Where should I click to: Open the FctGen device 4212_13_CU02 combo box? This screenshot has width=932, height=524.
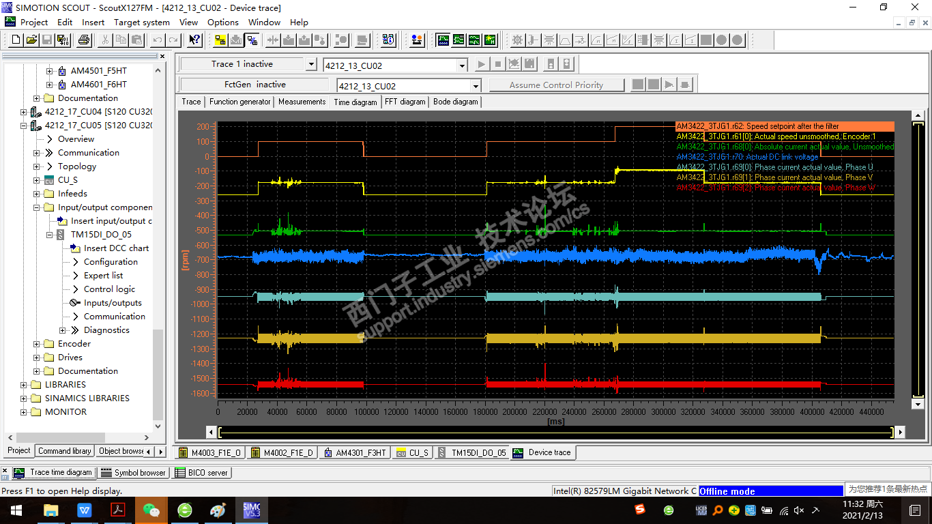(x=409, y=86)
